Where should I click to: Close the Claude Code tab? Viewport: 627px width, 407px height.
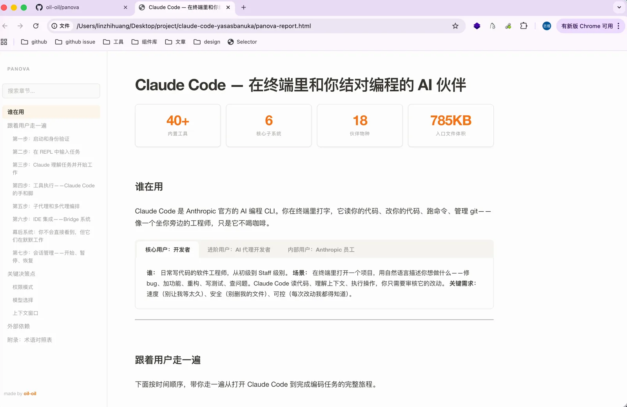228,7
